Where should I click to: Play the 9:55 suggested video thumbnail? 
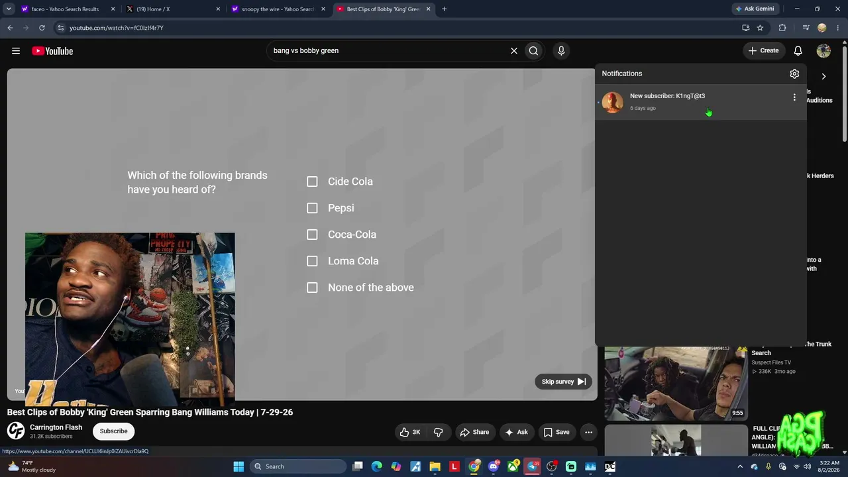pos(676,384)
